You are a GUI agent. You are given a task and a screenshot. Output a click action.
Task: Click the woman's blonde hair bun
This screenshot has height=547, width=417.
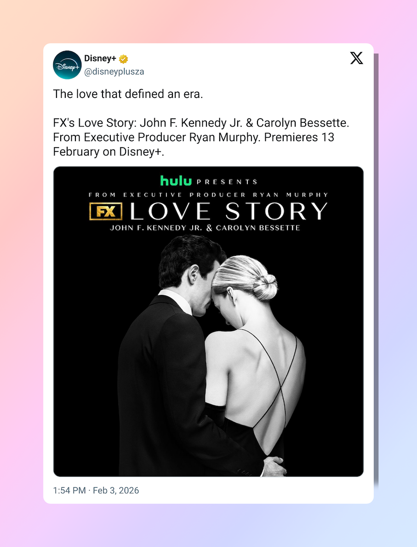[x=265, y=287]
